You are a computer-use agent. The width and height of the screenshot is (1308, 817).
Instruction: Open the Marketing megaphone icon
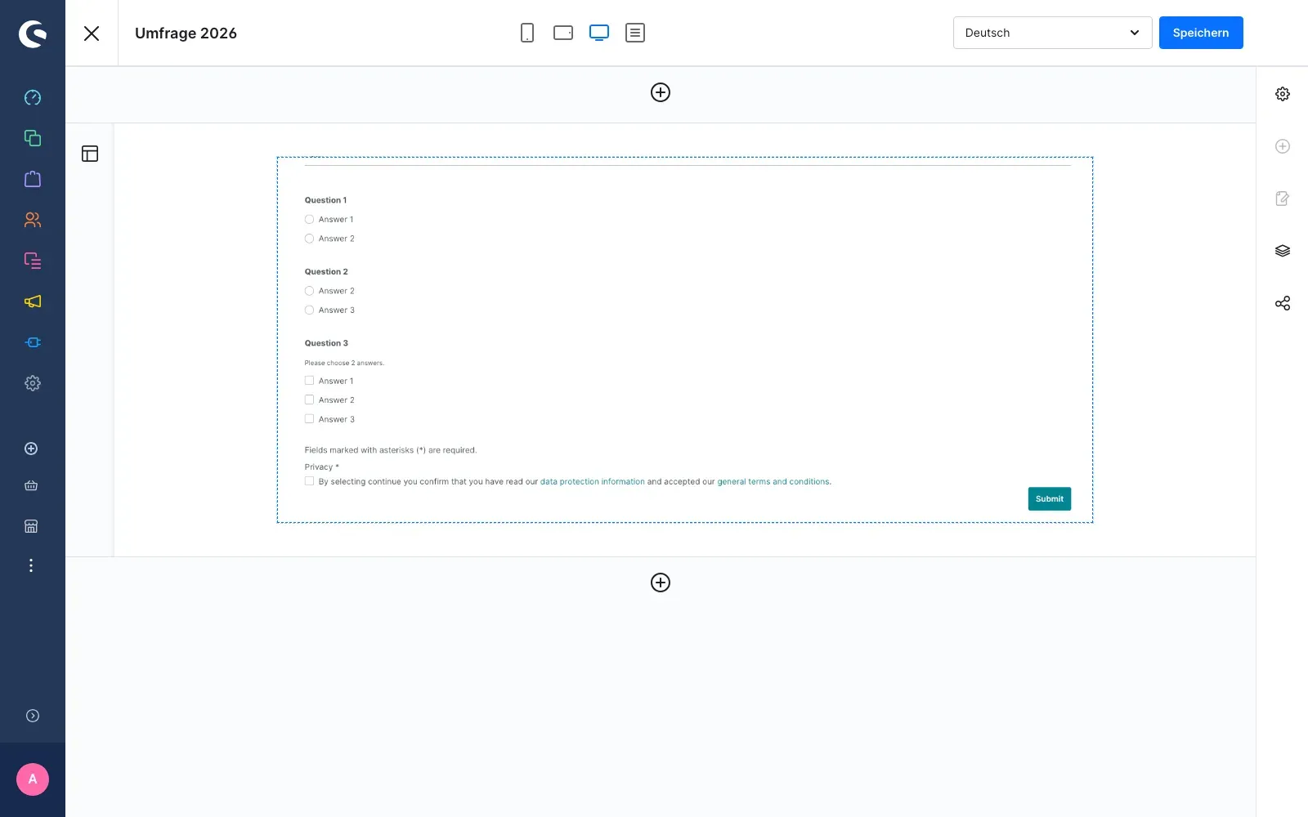(x=33, y=301)
